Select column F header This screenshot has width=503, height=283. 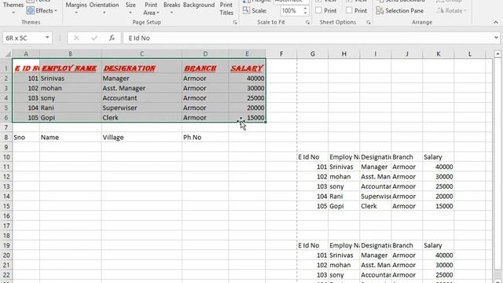tap(281, 54)
